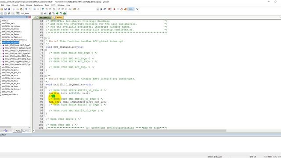Pin the Project panel with pushpin

click(27, 17)
